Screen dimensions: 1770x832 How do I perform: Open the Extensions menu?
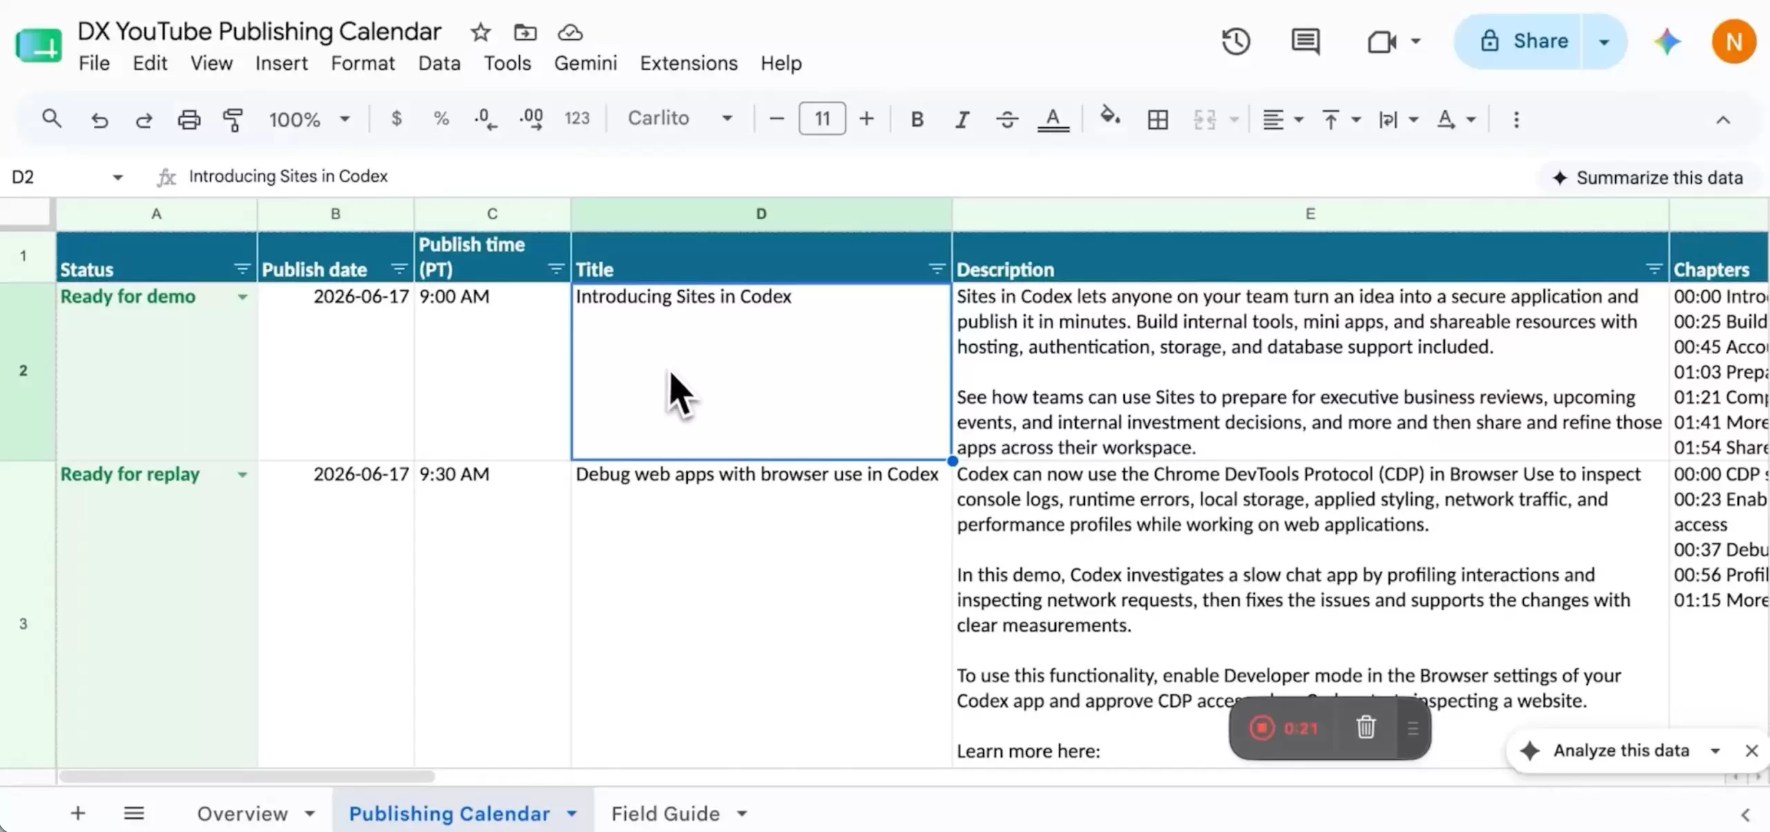click(x=689, y=64)
